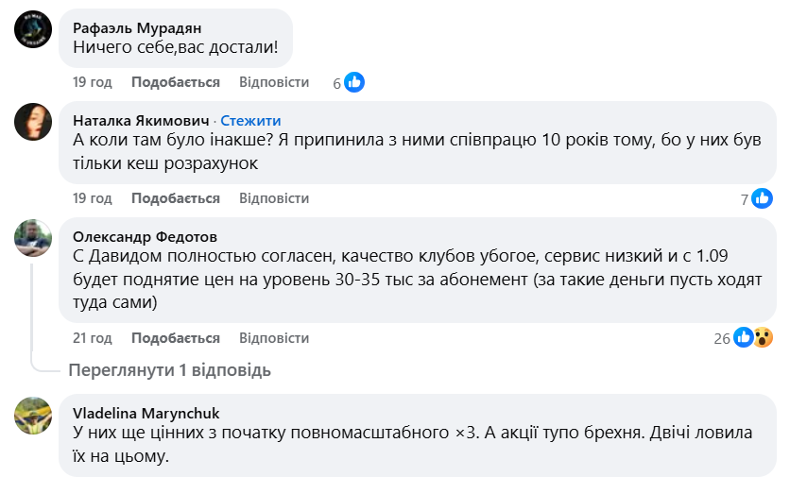Click 'Стежити' next to Наталка Якимович
The width and height of the screenshot is (790, 477).
(x=250, y=121)
